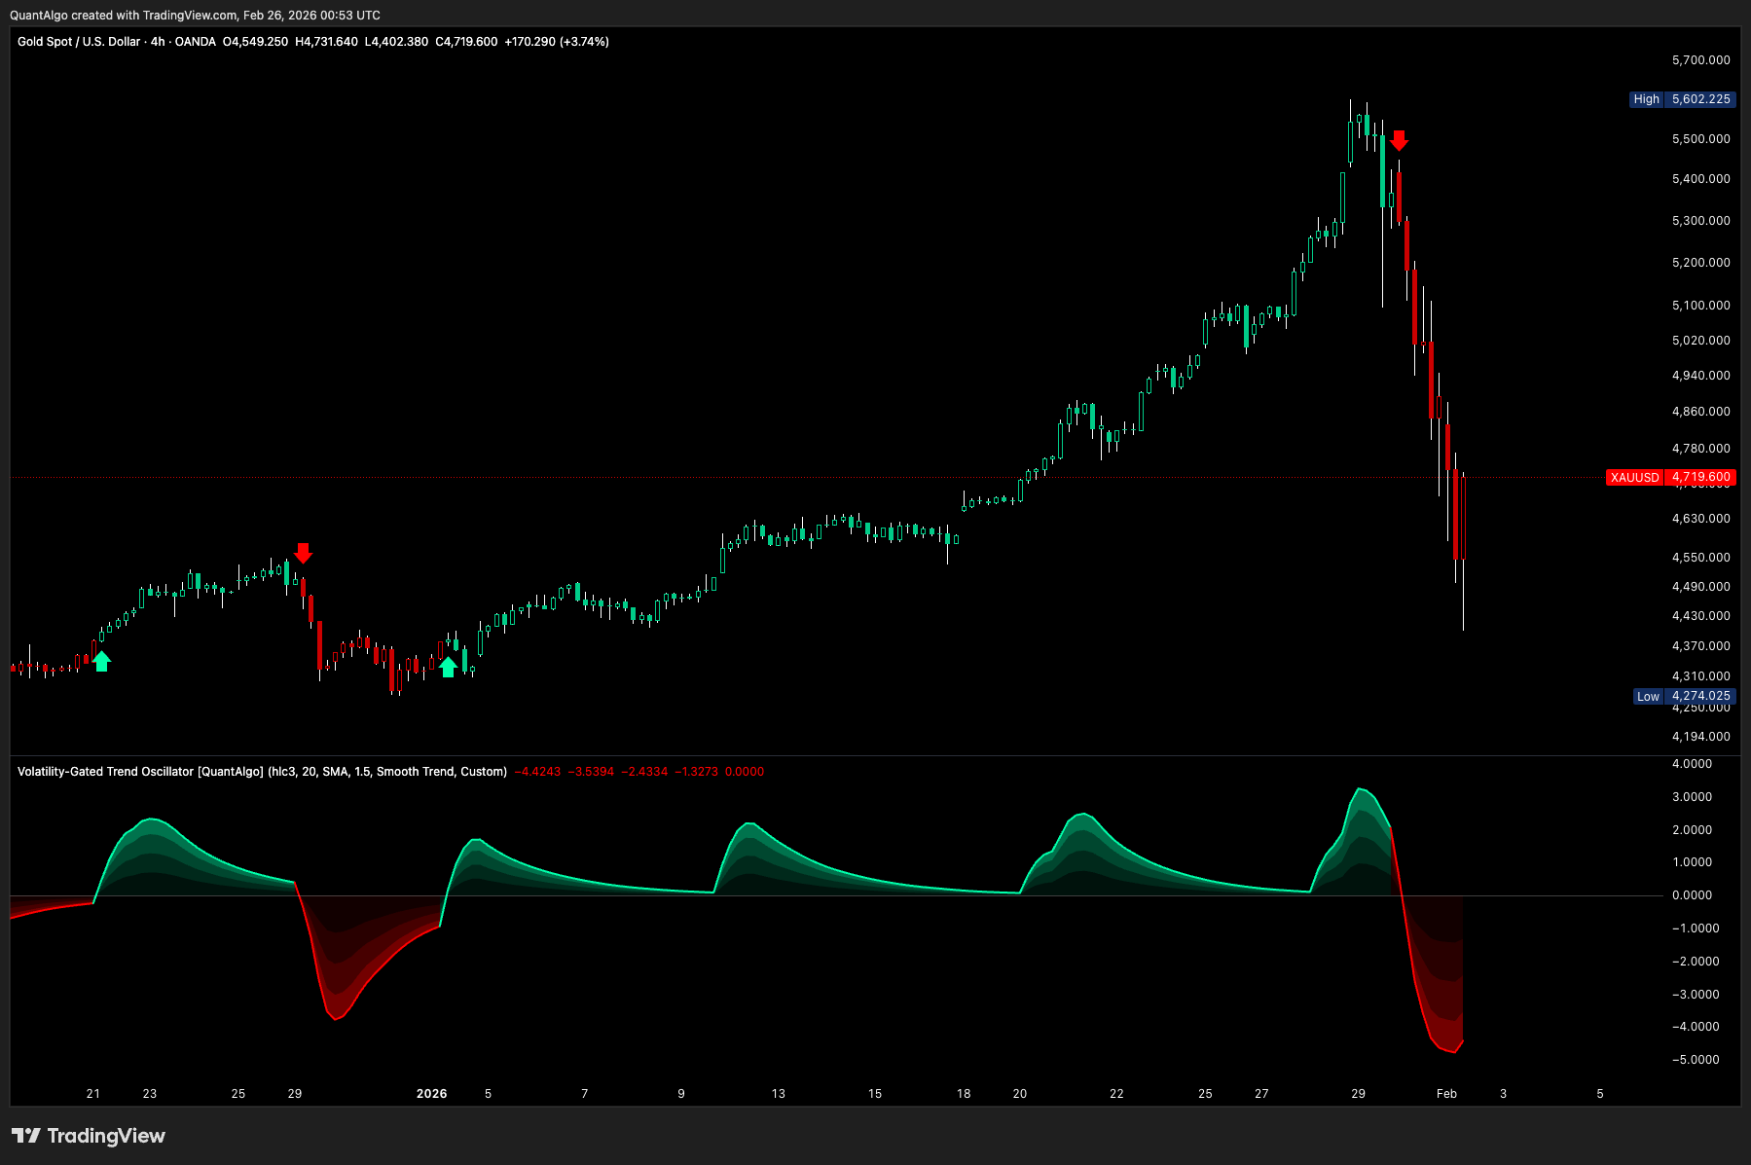This screenshot has width=1751, height=1165.
Task: Click the QuantAlgo created with TradingView.com header text
Action: (x=195, y=16)
